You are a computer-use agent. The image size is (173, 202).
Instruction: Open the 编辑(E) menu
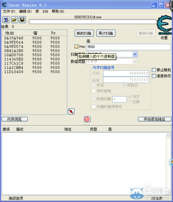(x=25, y=11)
